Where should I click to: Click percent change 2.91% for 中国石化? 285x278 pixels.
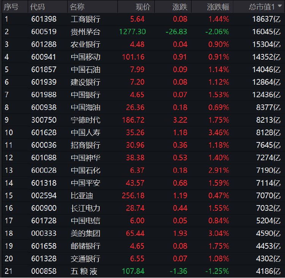pos(218,171)
